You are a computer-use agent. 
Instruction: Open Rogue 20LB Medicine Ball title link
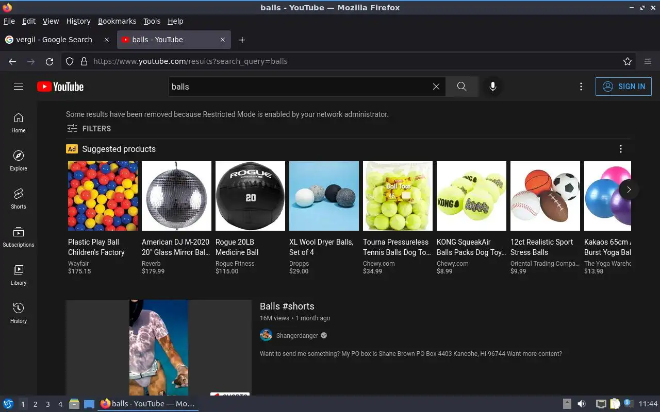(x=237, y=247)
